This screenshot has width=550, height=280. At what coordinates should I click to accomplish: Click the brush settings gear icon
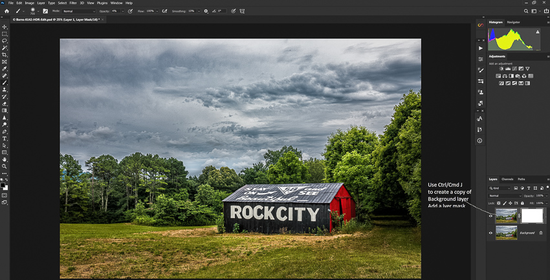pos(206,11)
